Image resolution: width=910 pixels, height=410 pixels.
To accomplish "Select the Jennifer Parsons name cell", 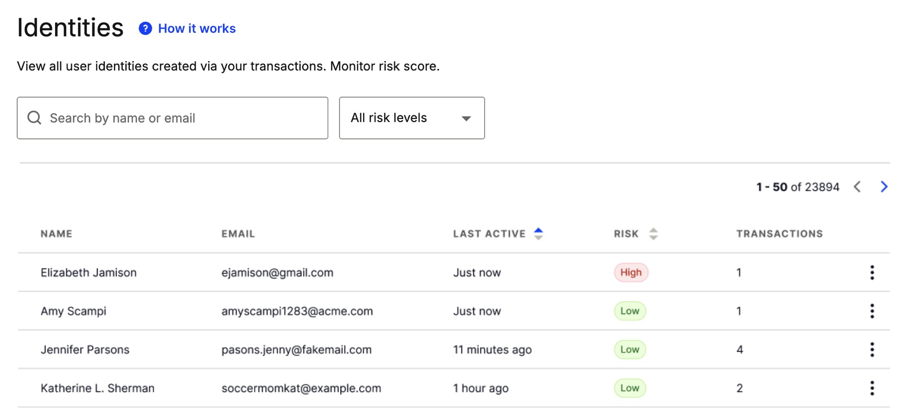I will (x=85, y=349).
